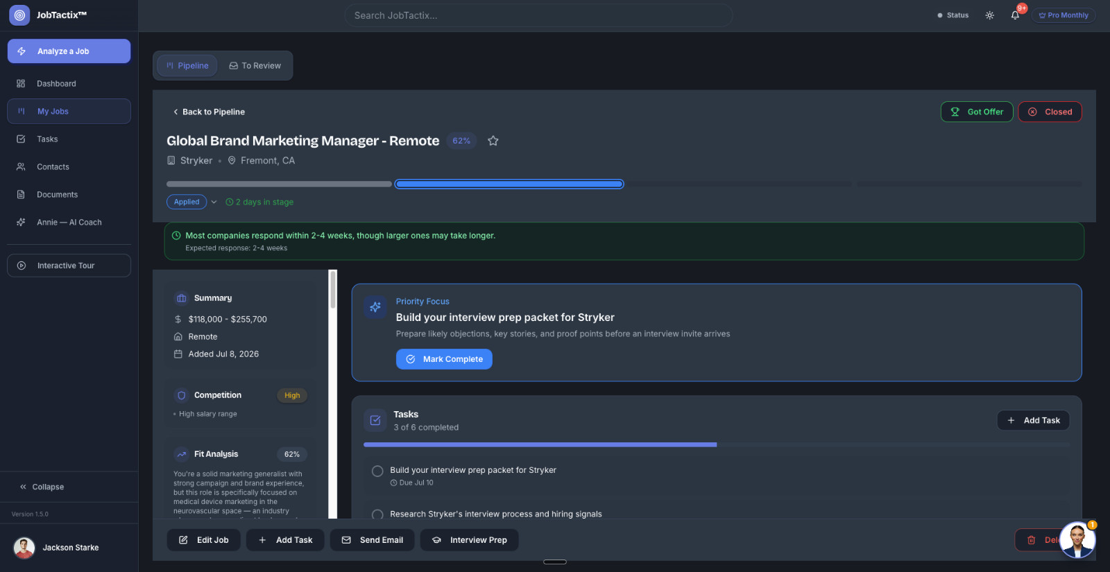1110x572 pixels.
Task: Click the Search JobTactix field
Action: click(x=538, y=15)
